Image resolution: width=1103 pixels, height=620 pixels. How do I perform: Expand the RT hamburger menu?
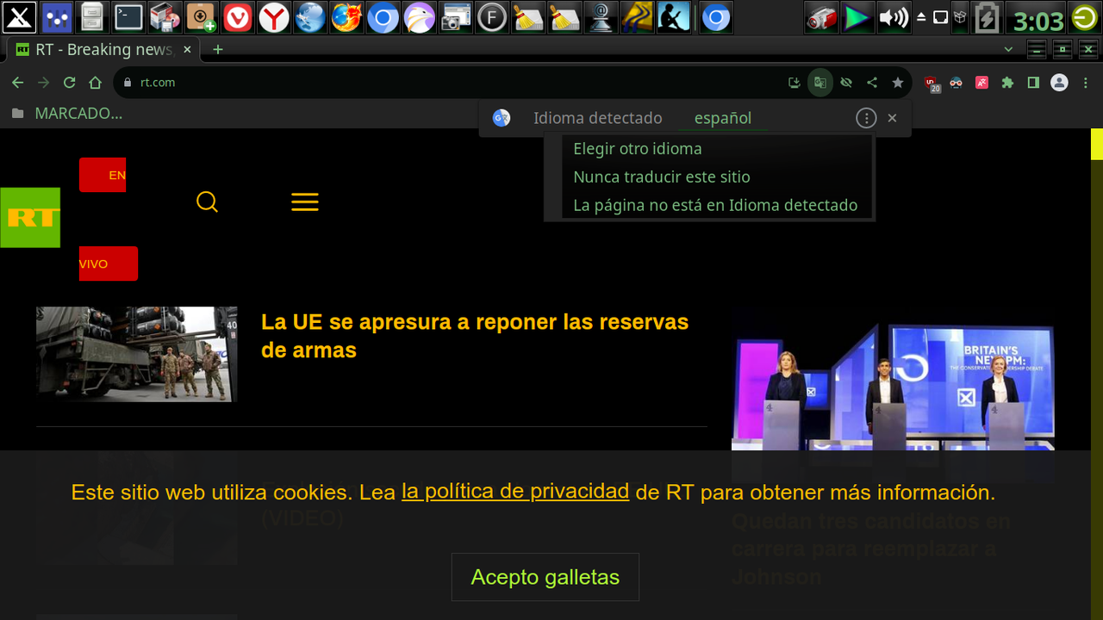click(x=305, y=202)
